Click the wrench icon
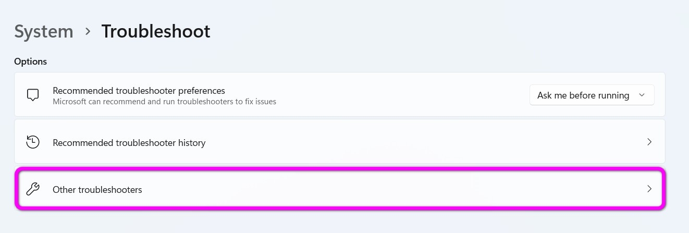The image size is (689, 233). [33, 189]
